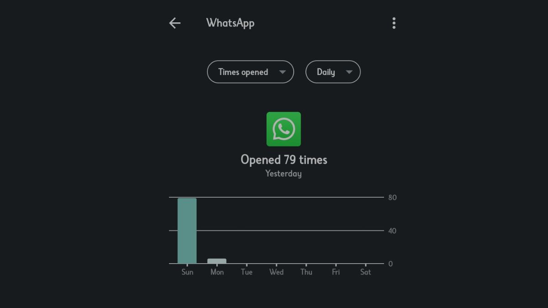Tap the Thu label on the chart
The height and width of the screenshot is (308, 548).
[306, 272]
